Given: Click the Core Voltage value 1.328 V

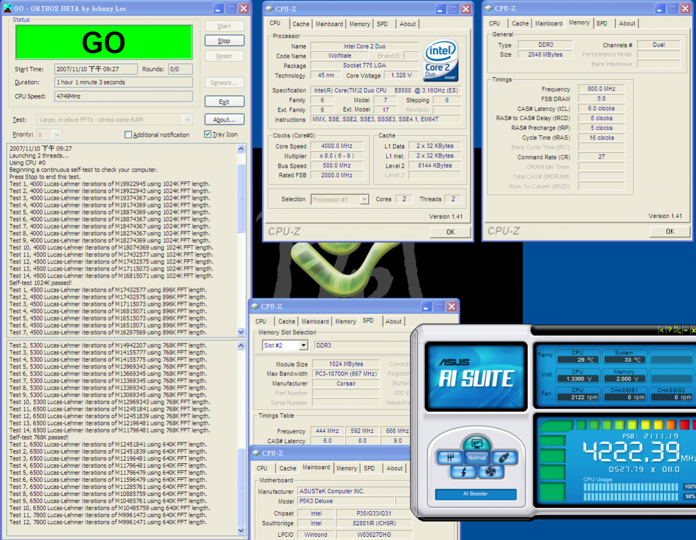Looking at the screenshot, I should click(x=401, y=76).
